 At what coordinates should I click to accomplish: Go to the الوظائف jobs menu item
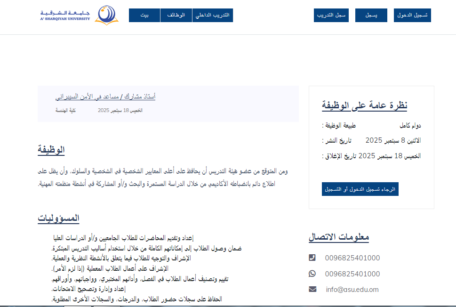click(176, 15)
